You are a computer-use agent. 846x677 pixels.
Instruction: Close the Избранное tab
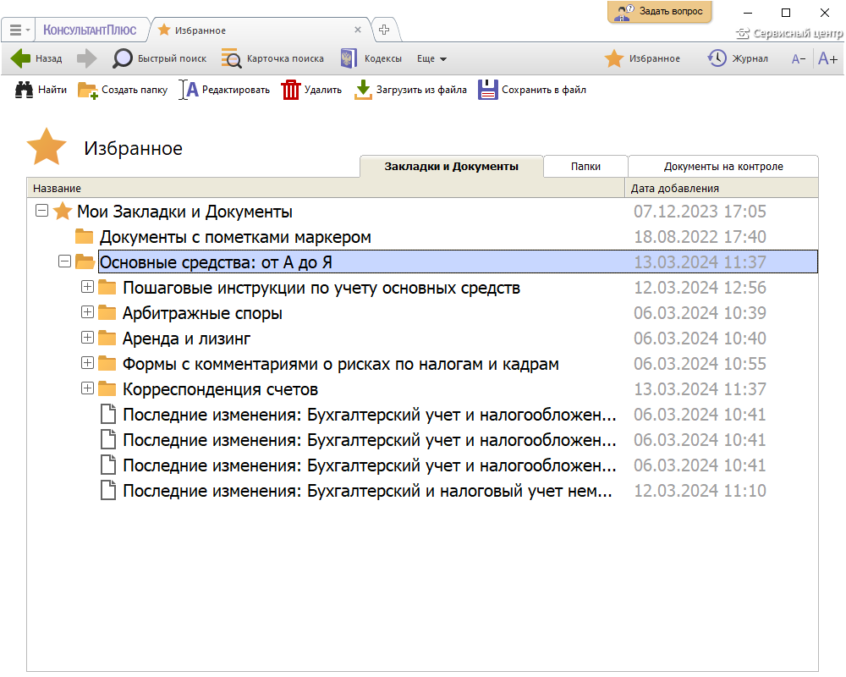(358, 30)
